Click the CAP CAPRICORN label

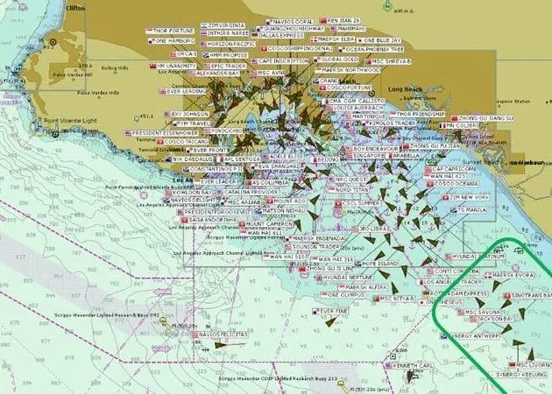coord(450,169)
